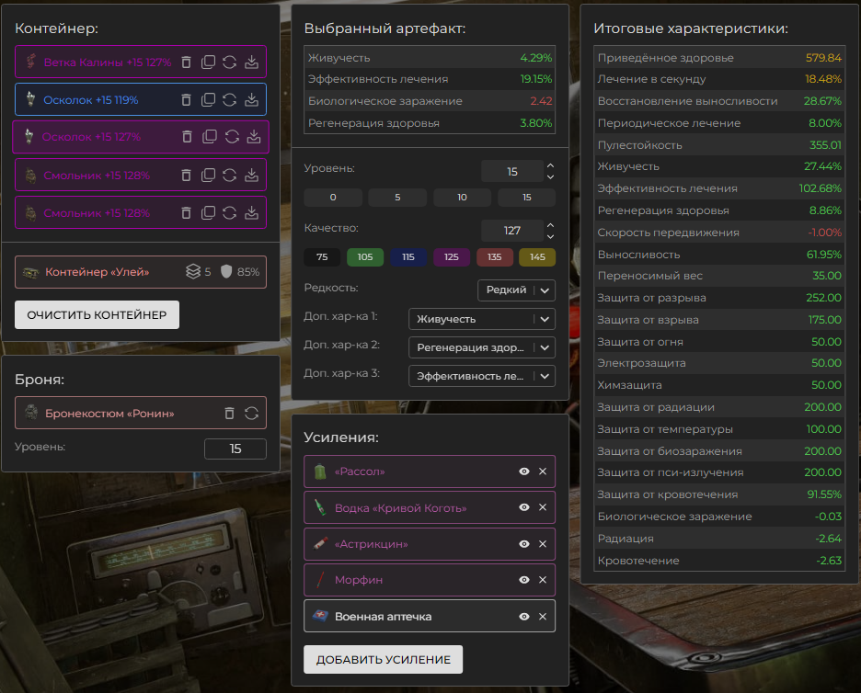Remove the «Рассол» boost

click(x=543, y=471)
